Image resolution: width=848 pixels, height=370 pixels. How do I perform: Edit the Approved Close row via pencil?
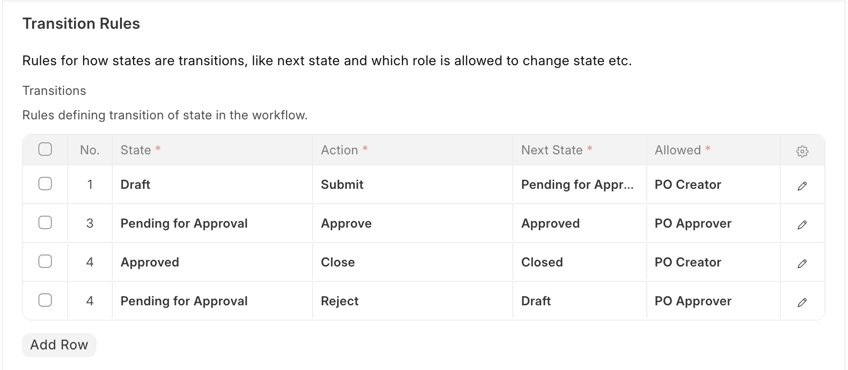point(802,264)
